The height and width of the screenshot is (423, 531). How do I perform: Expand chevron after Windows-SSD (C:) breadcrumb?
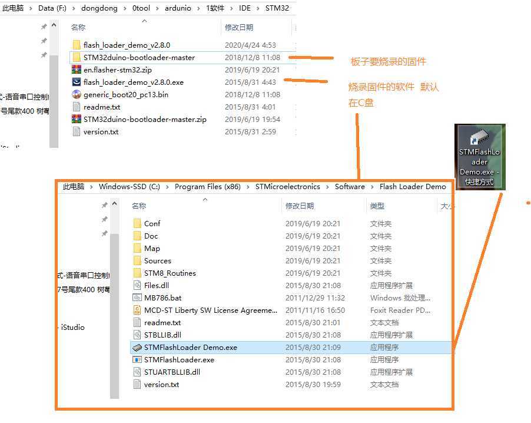click(167, 187)
